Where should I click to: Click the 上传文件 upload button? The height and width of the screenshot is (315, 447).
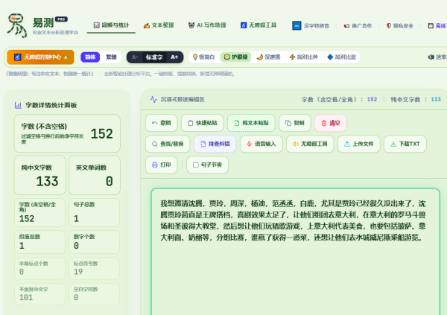pyautogui.click(x=359, y=144)
